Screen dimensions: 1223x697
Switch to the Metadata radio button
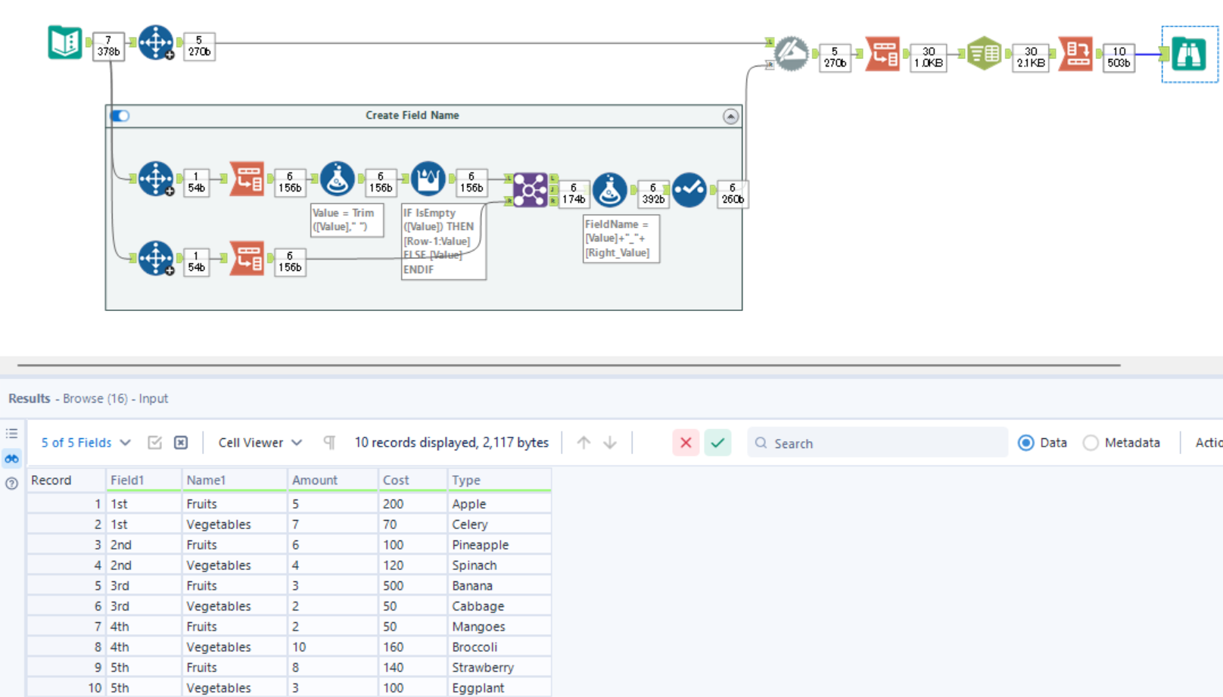coord(1091,443)
